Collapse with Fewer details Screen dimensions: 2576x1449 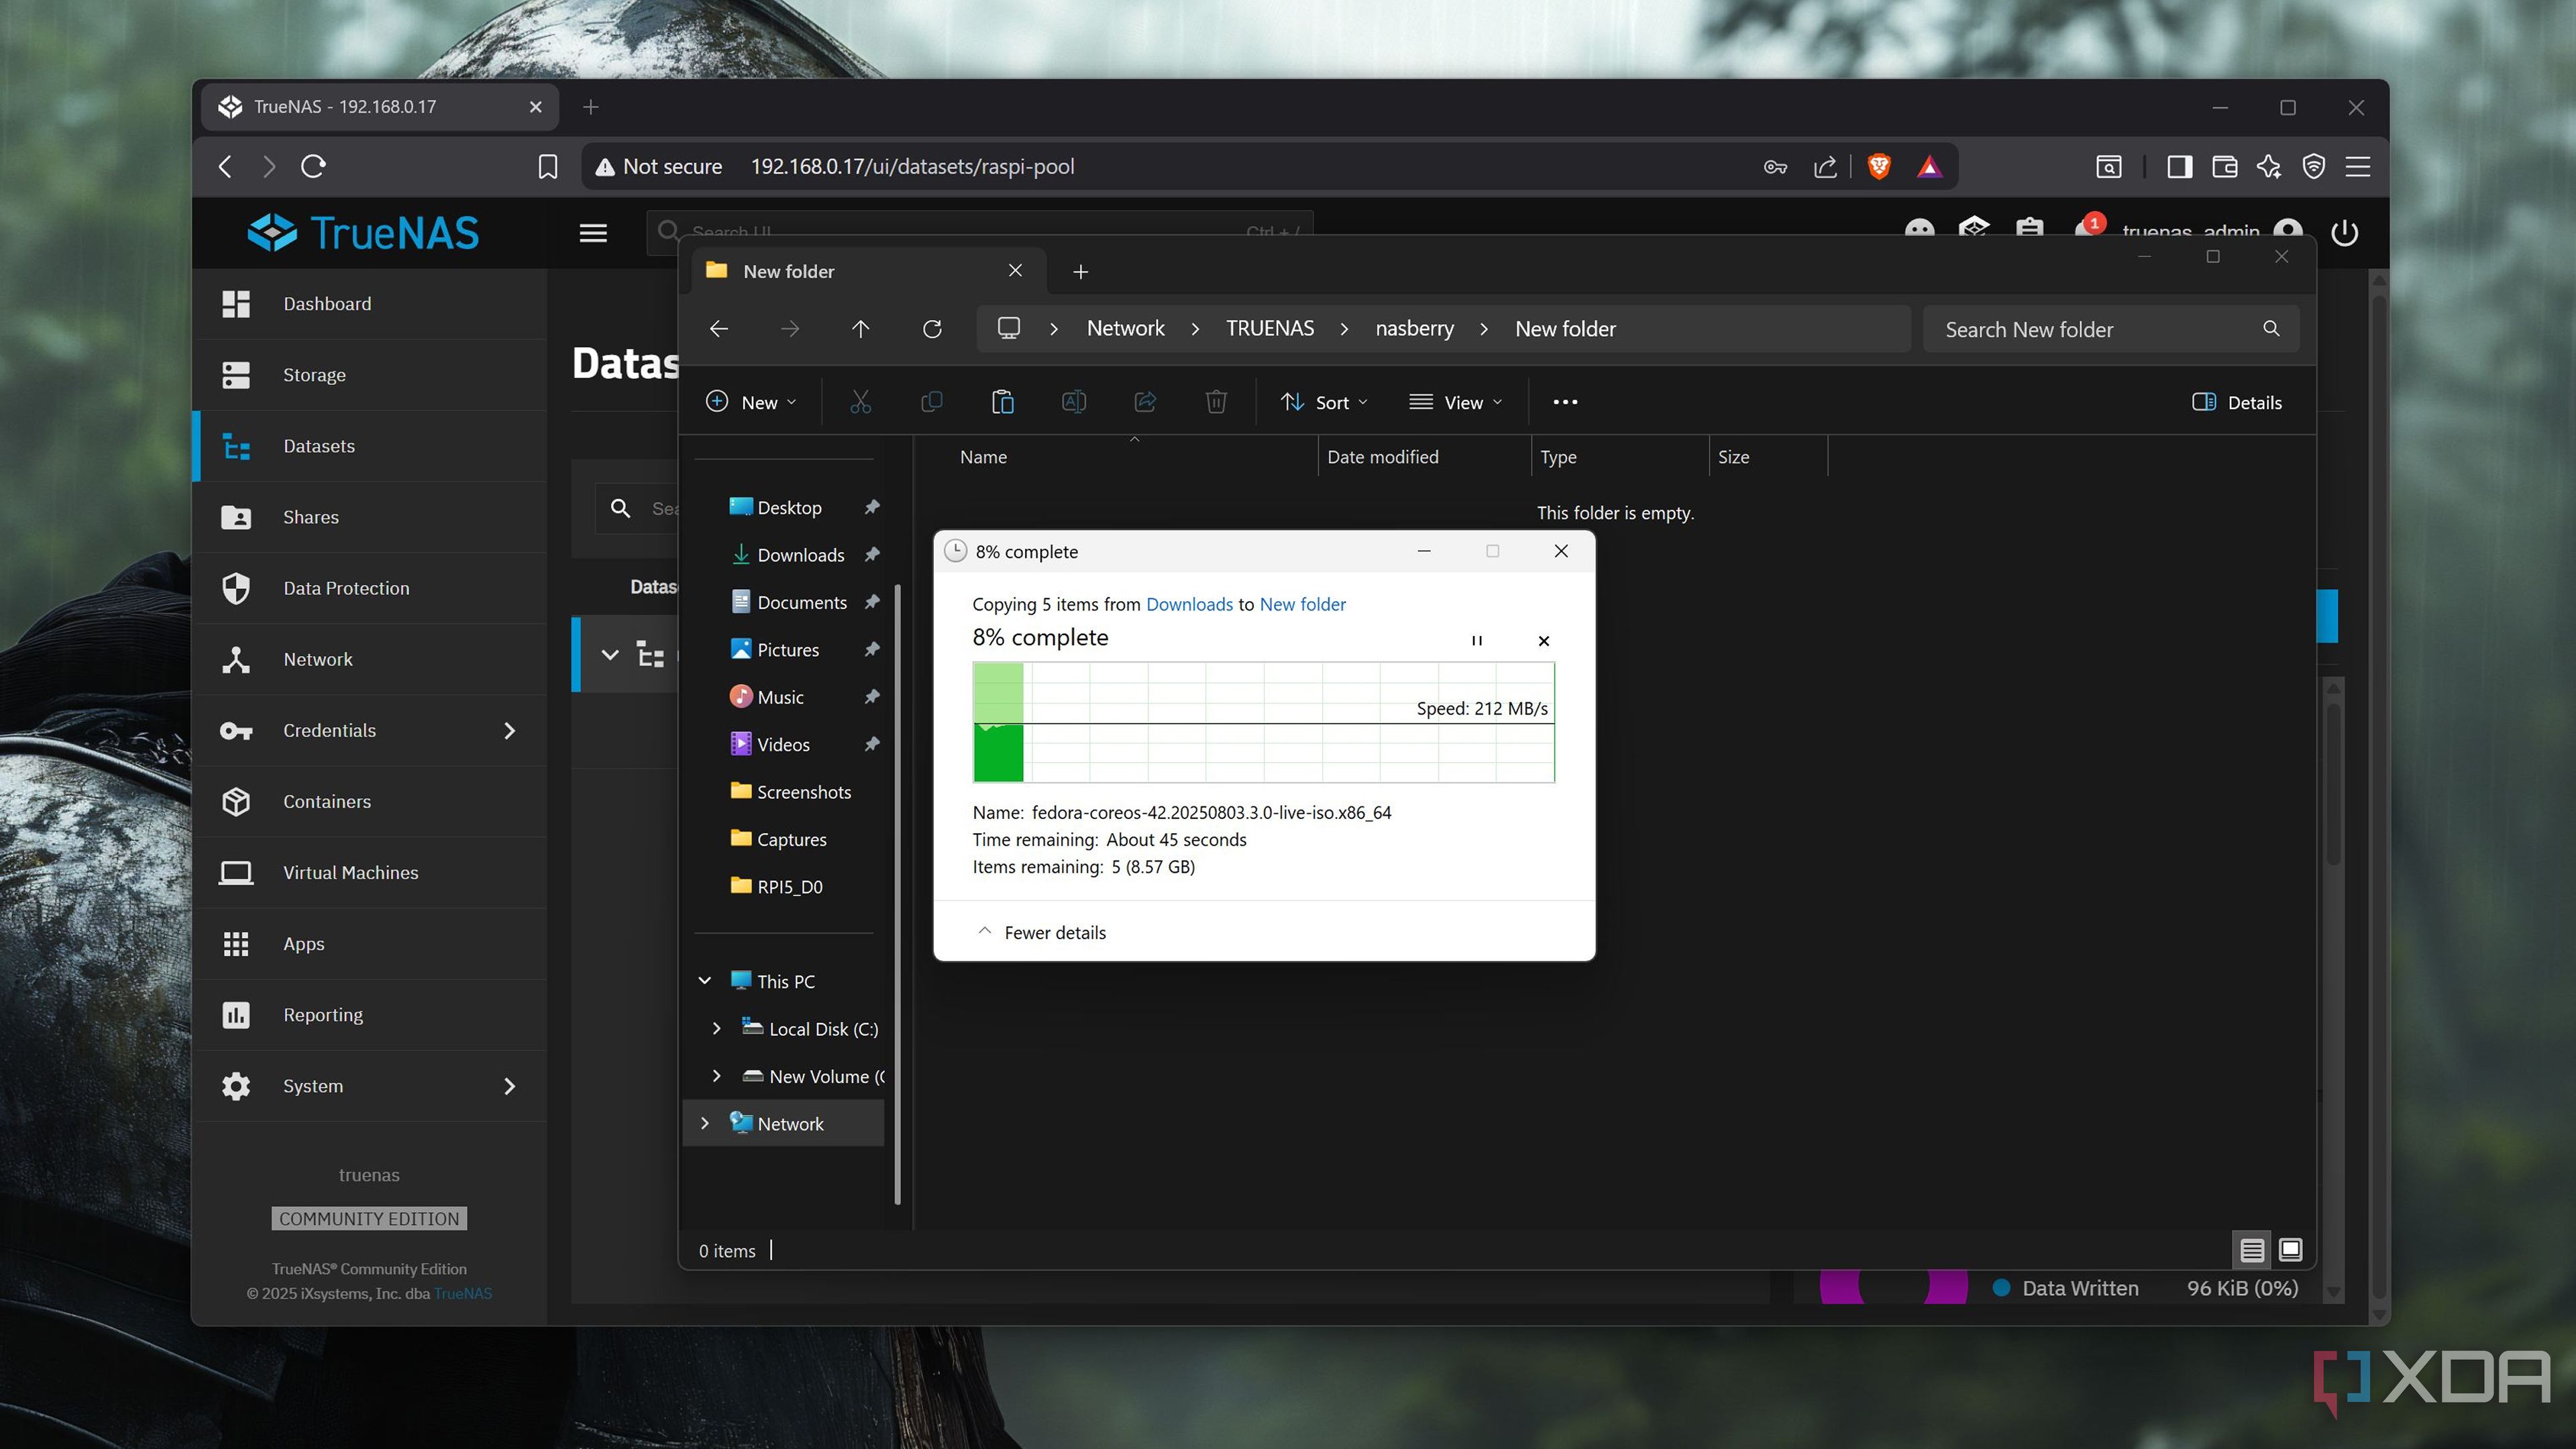[1041, 932]
